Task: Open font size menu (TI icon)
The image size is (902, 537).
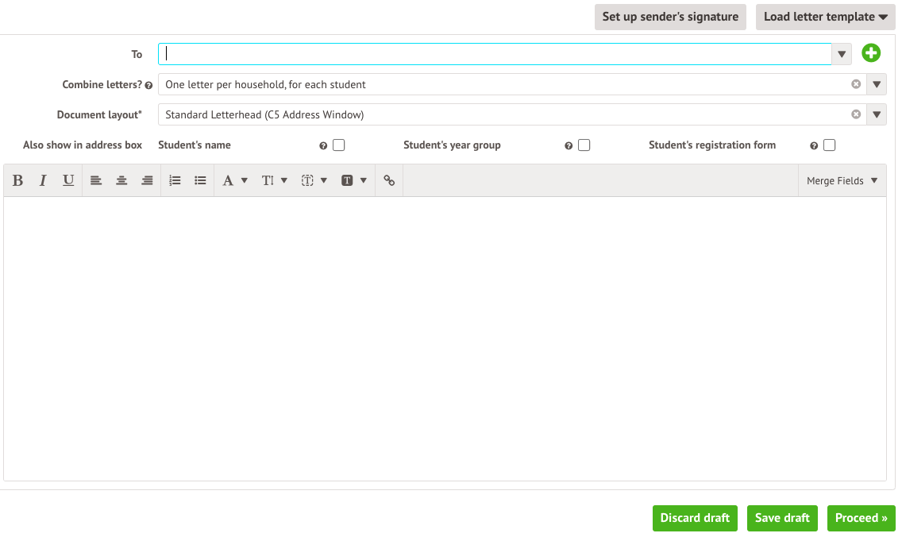Action: coord(275,181)
